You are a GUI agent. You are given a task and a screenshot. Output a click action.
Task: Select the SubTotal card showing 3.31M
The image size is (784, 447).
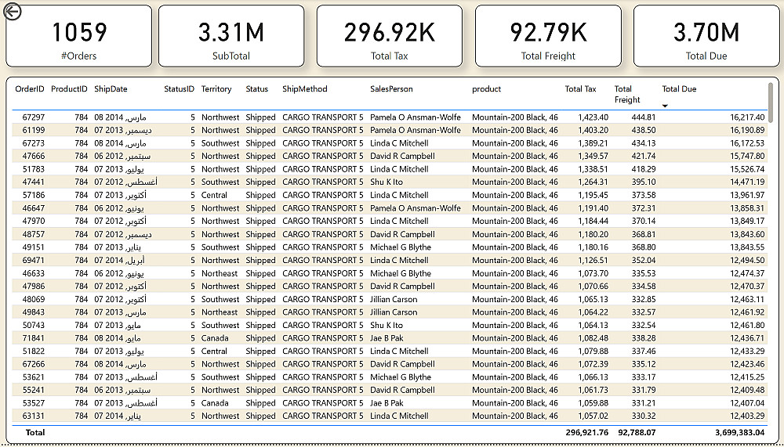[x=231, y=36]
